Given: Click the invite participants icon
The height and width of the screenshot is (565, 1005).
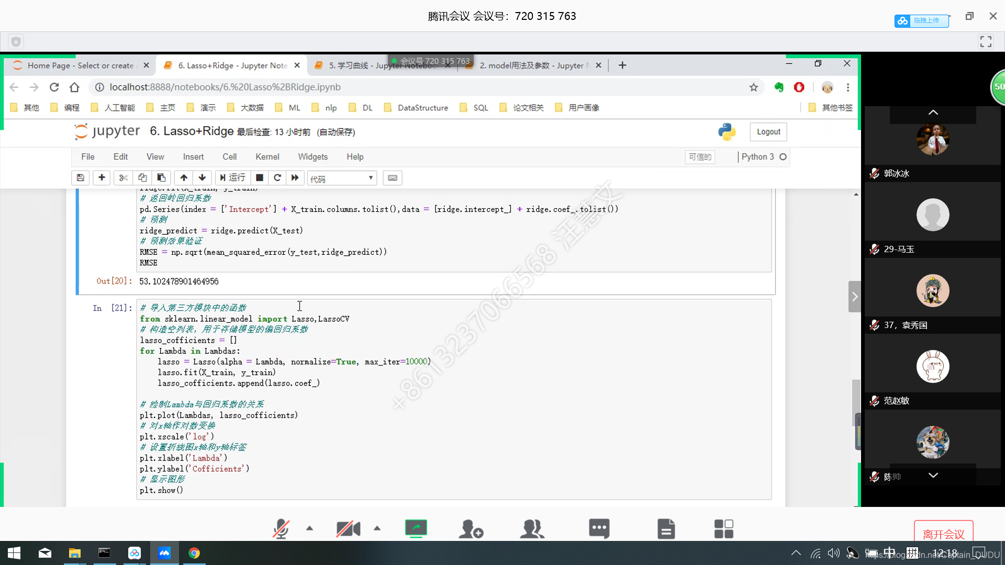Looking at the screenshot, I should (471, 528).
